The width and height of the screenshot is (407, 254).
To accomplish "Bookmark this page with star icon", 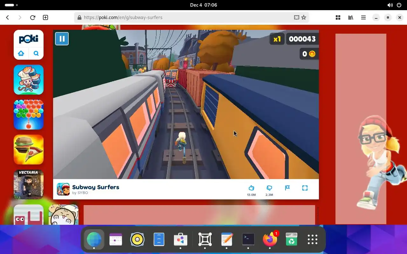I will coord(304,17).
